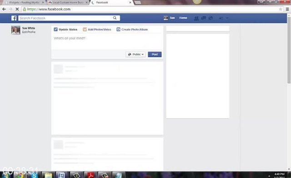Open the Public audience selector dropdown
291x178 pixels.
[x=135, y=54]
